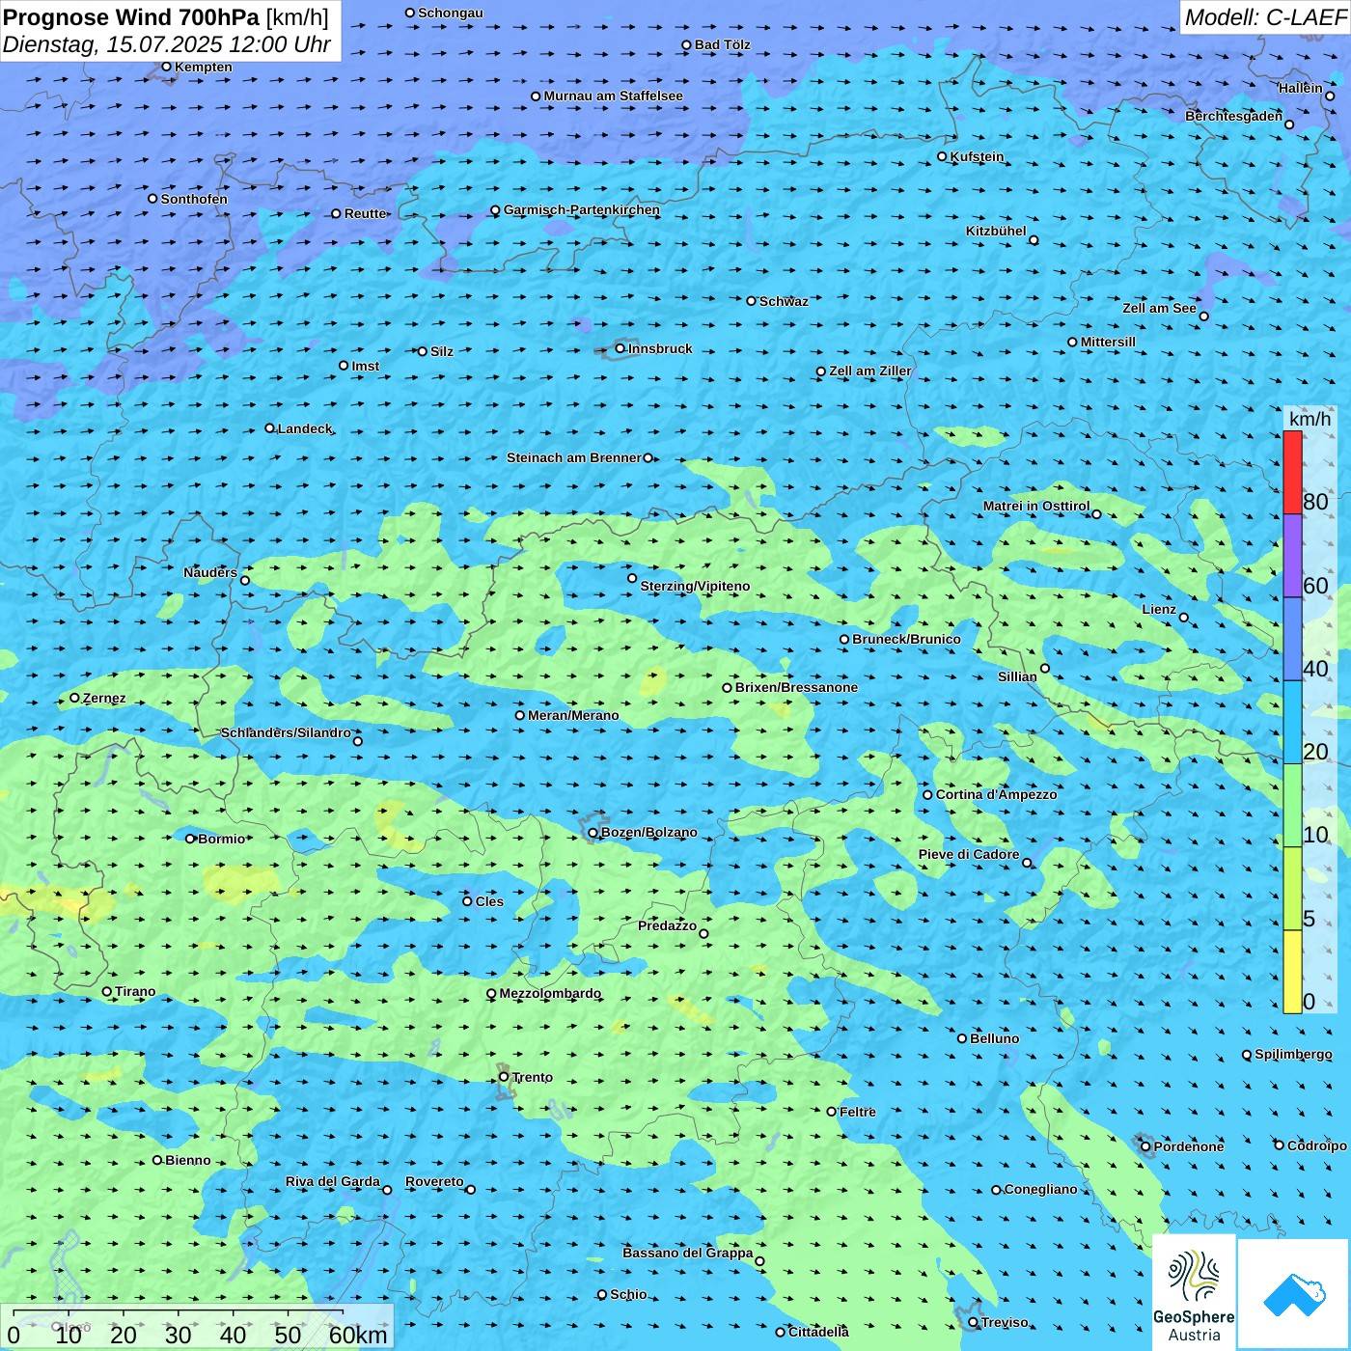Click the yellow segment of the wind legend

coord(1292,972)
